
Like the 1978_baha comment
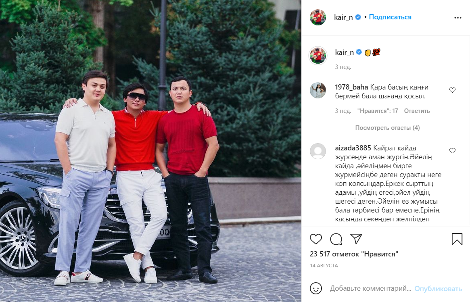[452, 90]
